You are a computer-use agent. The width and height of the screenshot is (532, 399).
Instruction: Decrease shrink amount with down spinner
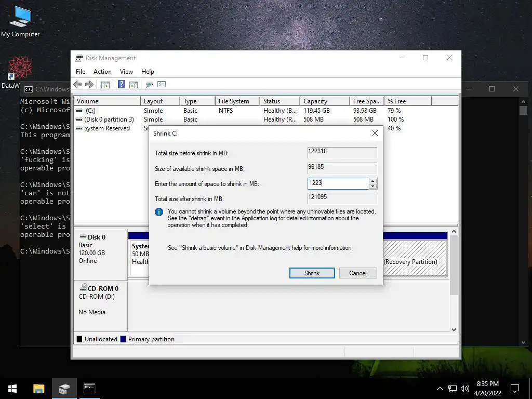coord(373,187)
